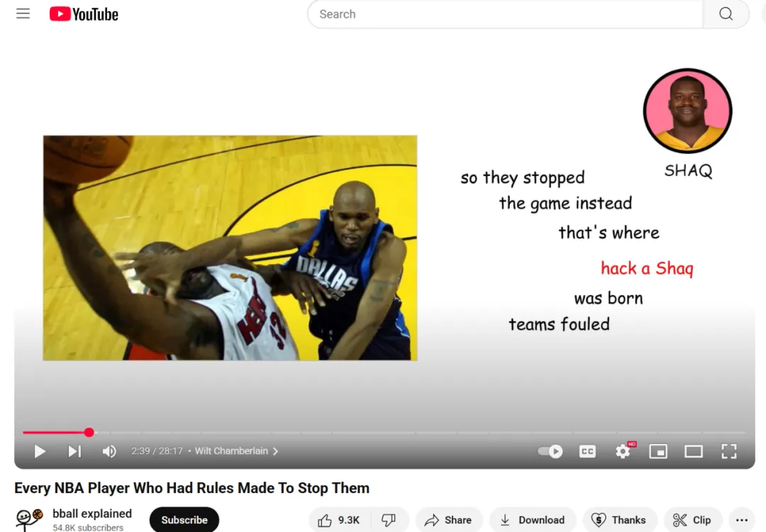The height and width of the screenshot is (532, 766).
Task: Subscribe to bball explained channel
Action: (x=184, y=520)
